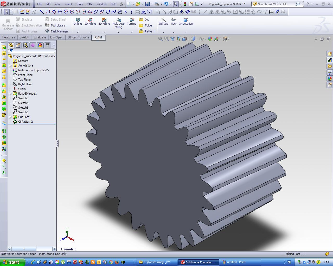Image resolution: width=333 pixels, height=266 pixels.
Task: Click the Section View icon
Action: (x=178, y=39)
